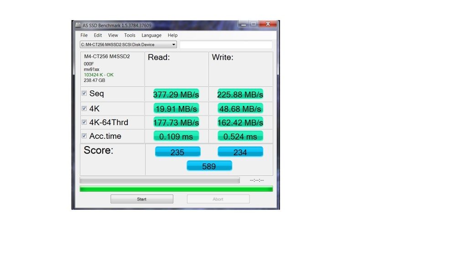Click the Score: label
467x263 pixels.
click(x=99, y=150)
